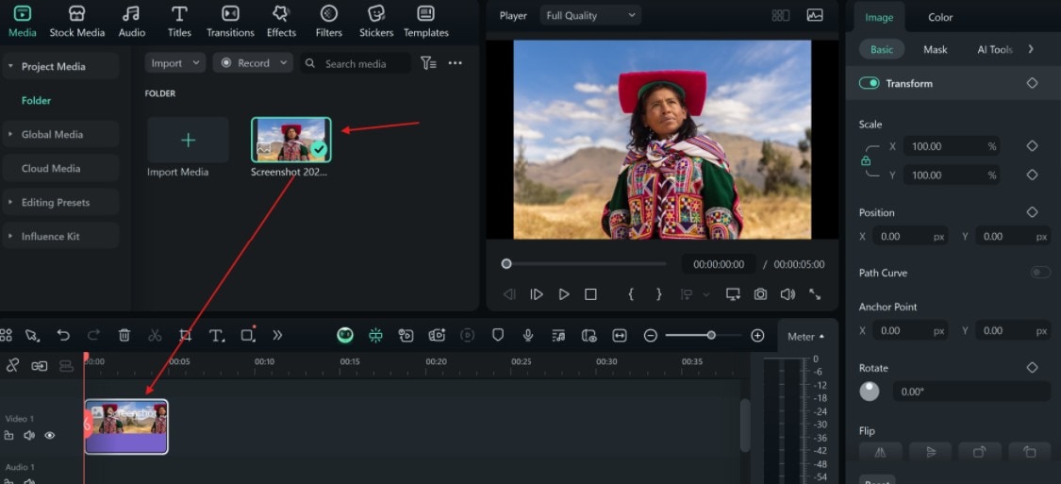Click the Search media field
Screen dimensions: 1061x484
pos(356,63)
